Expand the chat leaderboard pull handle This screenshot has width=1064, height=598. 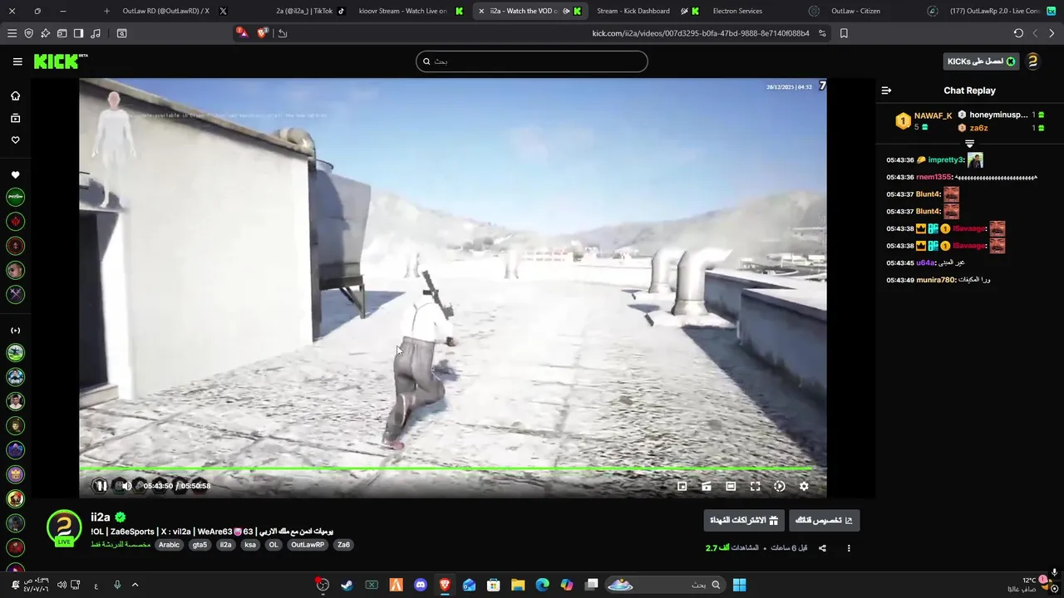pyautogui.click(x=969, y=144)
